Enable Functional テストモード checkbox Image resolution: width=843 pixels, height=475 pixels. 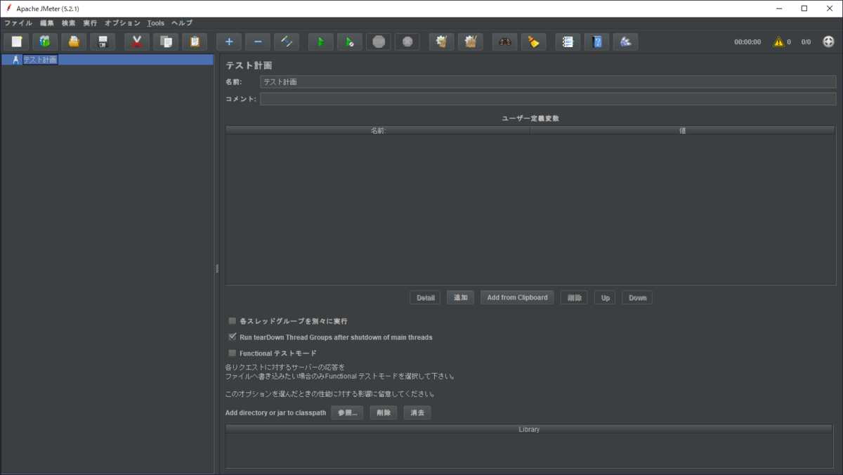click(233, 353)
